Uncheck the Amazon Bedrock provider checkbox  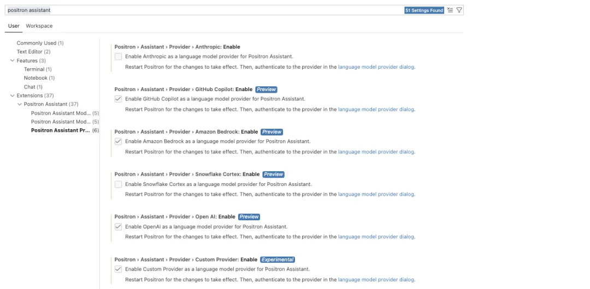coord(118,142)
